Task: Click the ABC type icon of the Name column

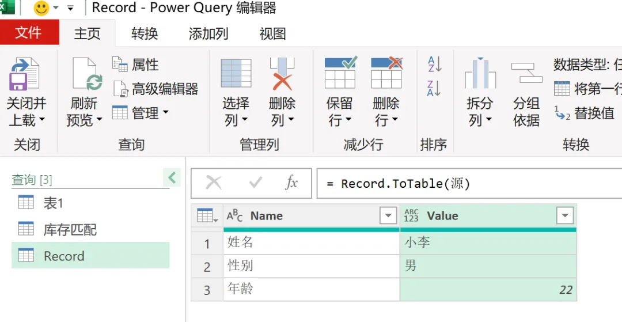Action: [234, 216]
